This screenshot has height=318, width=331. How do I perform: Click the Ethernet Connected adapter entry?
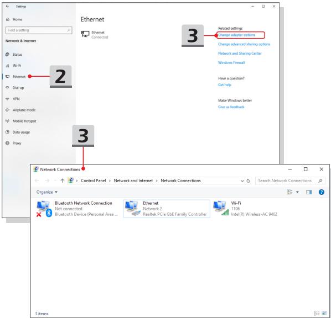click(95, 35)
